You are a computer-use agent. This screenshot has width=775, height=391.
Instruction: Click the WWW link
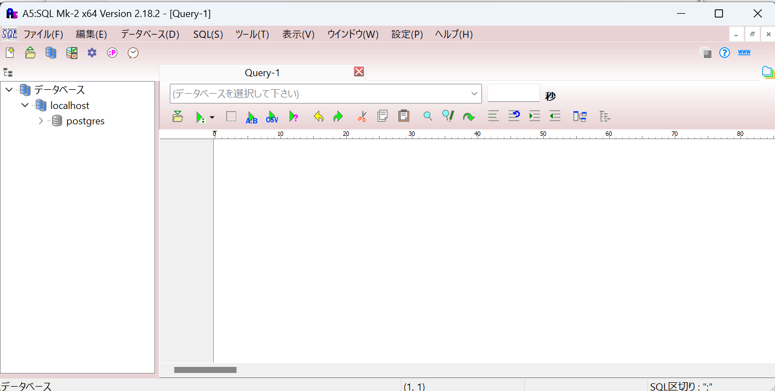point(744,52)
